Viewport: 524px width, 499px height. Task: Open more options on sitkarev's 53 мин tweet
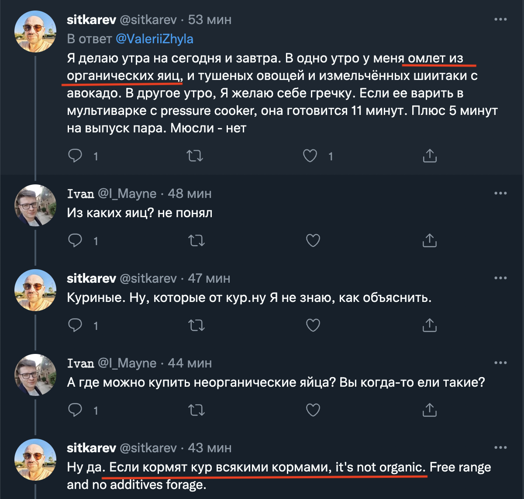[500, 20]
